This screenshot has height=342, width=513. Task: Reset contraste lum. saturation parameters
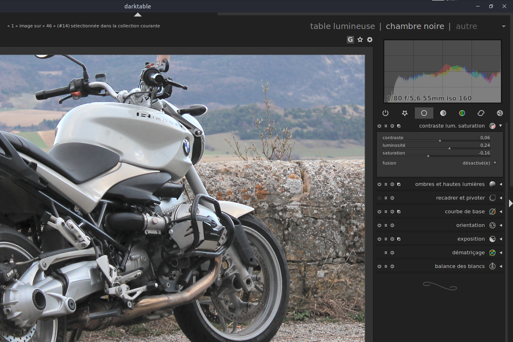(392, 126)
